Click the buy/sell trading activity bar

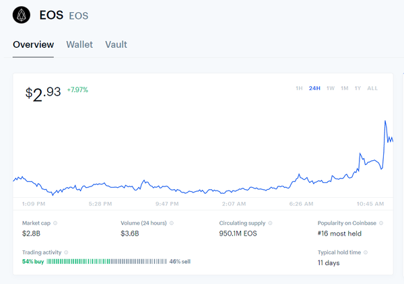click(x=106, y=261)
